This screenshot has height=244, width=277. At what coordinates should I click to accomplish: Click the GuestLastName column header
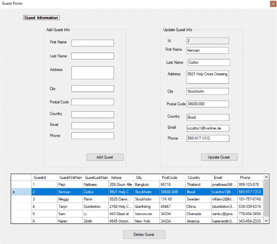click(95, 178)
